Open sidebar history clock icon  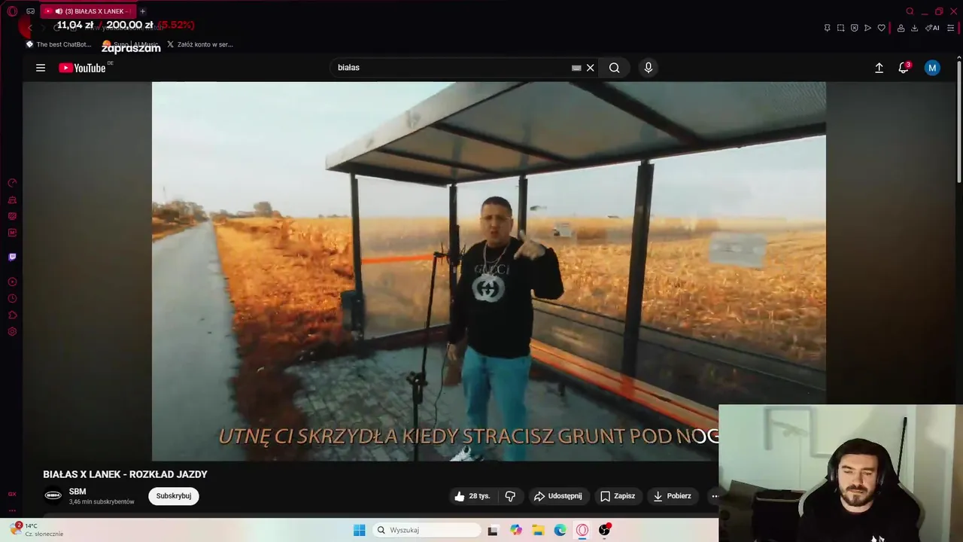click(x=12, y=299)
